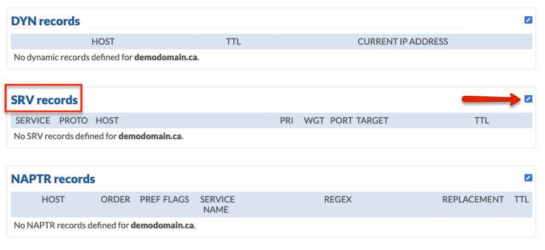Edit NAPTR records using the pencil icon
Viewport: 545px width, 250px height.
(528, 178)
